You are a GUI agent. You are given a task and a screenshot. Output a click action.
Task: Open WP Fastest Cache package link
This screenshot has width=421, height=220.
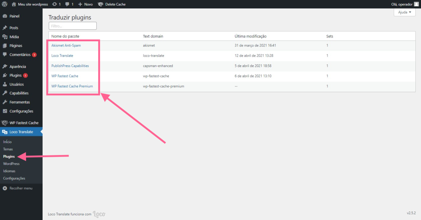pyautogui.click(x=65, y=76)
